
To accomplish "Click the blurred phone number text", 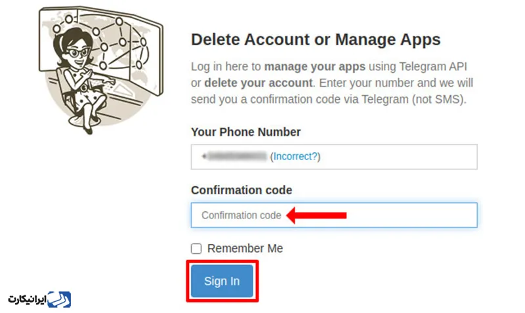I will coord(235,156).
